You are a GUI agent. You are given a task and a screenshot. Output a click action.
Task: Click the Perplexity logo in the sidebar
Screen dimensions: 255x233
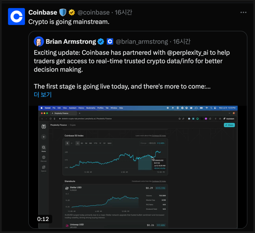point(44,126)
